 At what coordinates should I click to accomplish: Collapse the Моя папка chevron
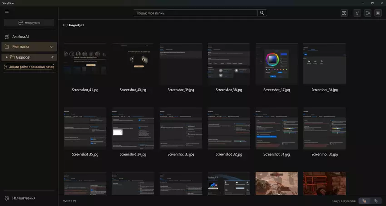pos(52,47)
